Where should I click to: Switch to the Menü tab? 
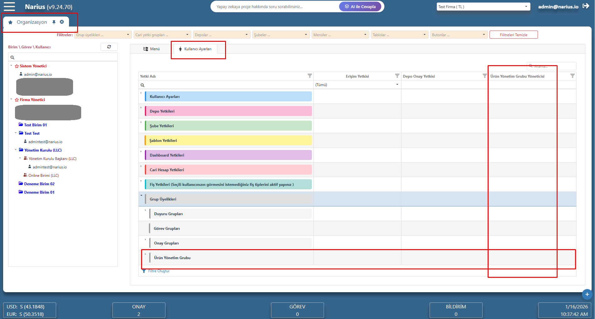click(151, 49)
